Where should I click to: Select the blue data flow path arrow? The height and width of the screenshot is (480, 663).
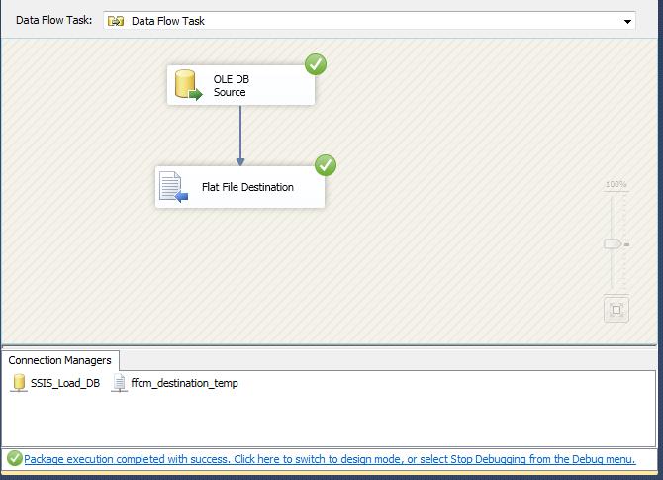[x=240, y=136]
